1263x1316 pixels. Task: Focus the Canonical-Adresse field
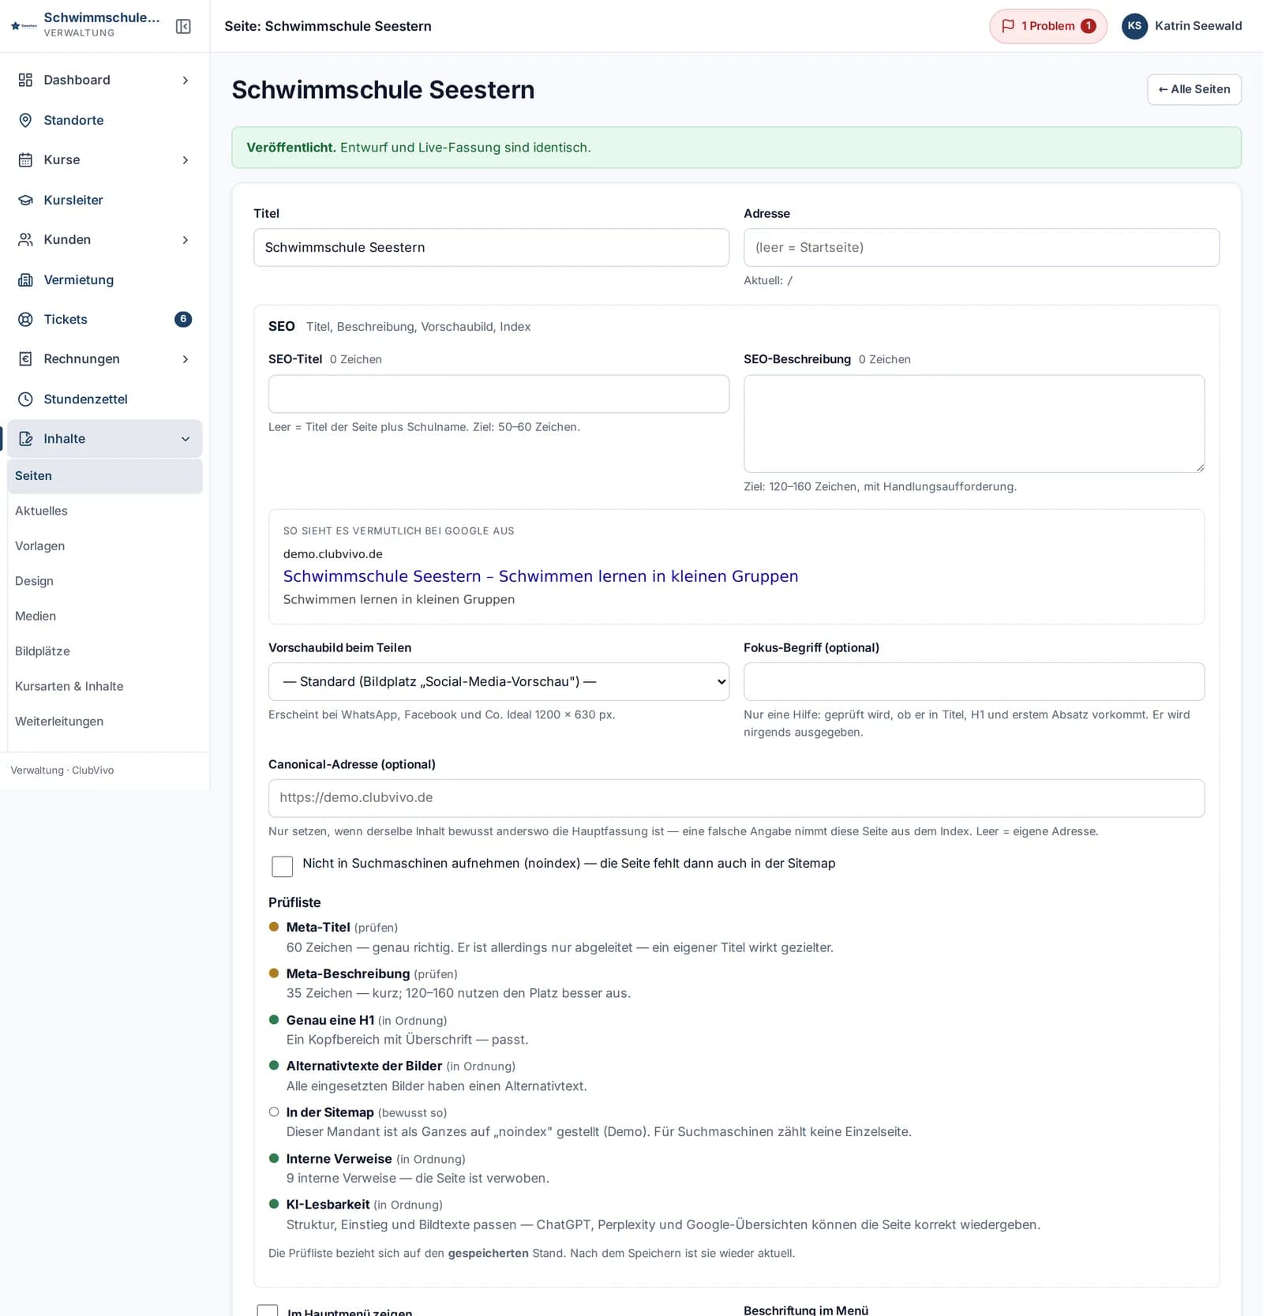click(x=736, y=798)
